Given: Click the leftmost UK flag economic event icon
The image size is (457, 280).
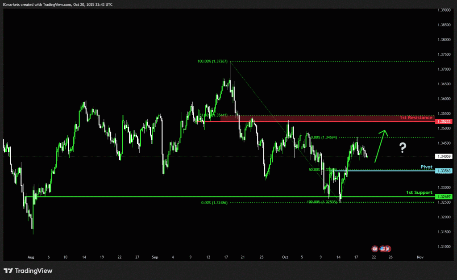Looking at the screenshot, I should click(x=374, y=248).
